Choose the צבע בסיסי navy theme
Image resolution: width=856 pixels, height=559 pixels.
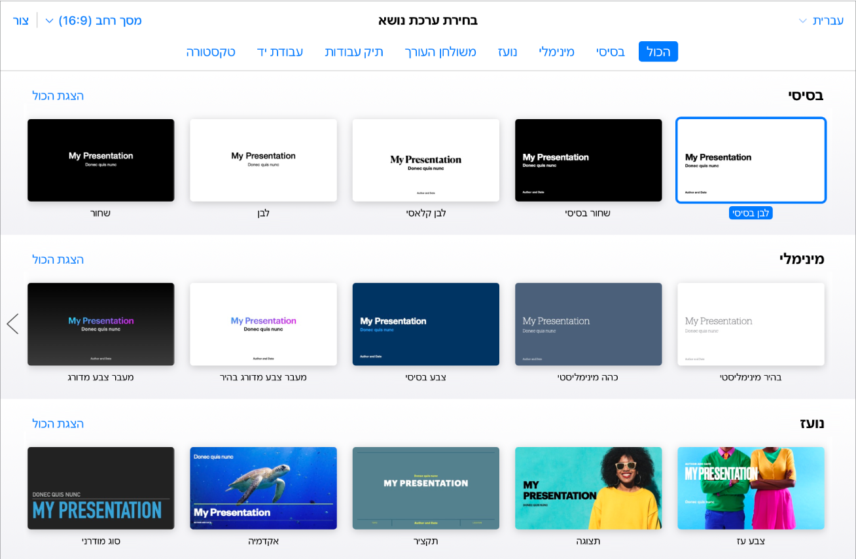click(x=425, y=324)
